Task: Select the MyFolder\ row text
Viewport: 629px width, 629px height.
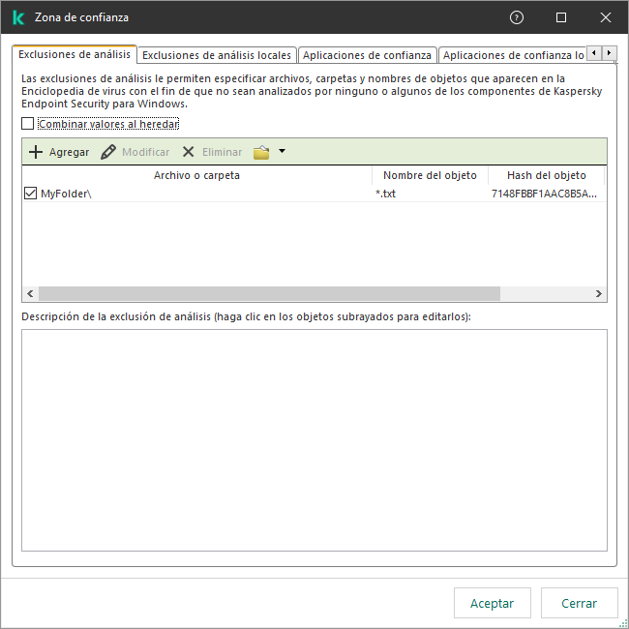Action: tap(66, 194)
